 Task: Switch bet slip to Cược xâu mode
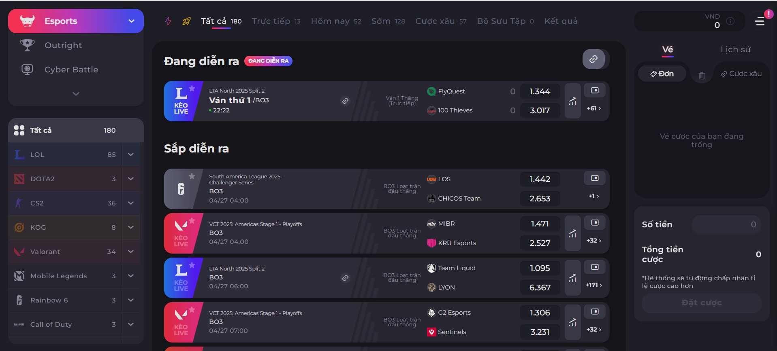[741, 74]
